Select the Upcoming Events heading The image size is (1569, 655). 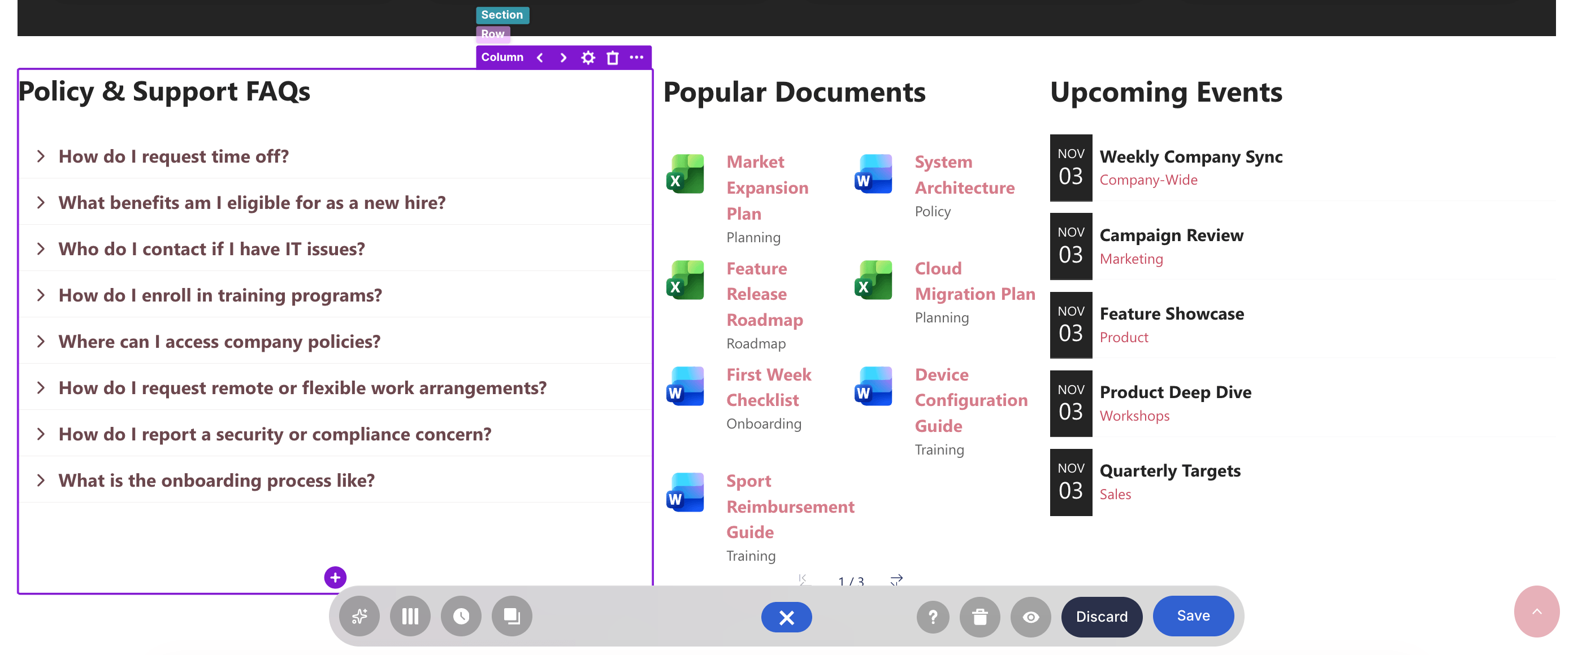pyautogui.click(x=1166, y=92)
